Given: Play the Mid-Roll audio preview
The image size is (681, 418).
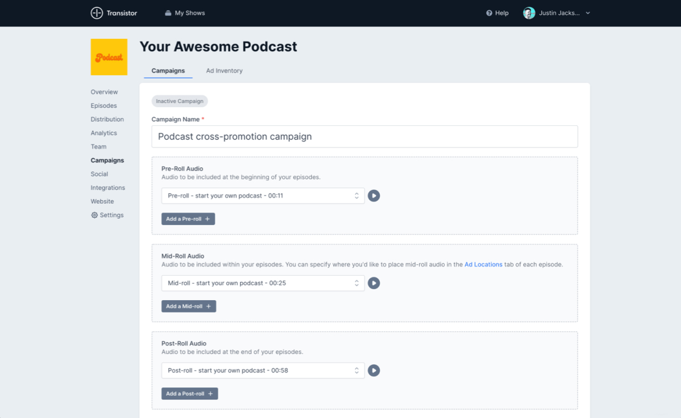Looking at the screenshot, I should [373, 283].
